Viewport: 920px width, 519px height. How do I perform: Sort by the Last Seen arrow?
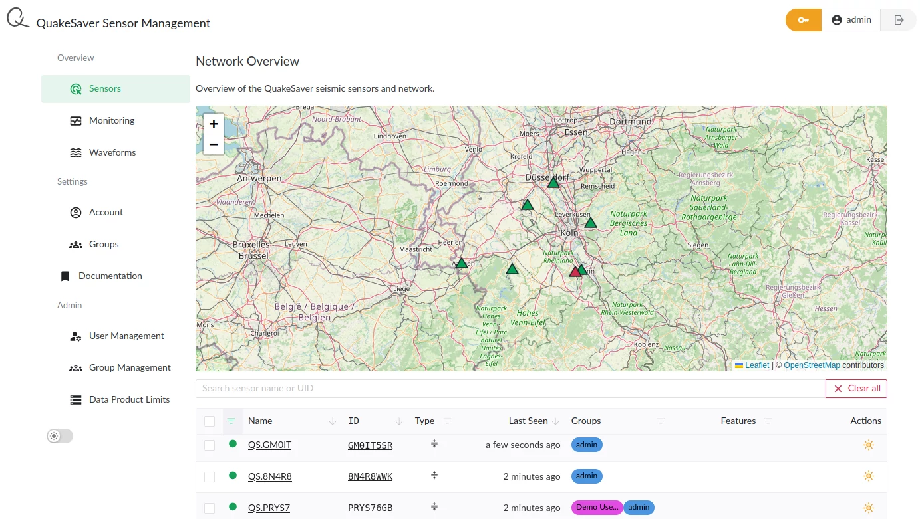[555, 421]
